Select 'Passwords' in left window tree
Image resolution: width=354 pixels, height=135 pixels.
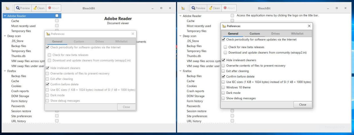(18, 106)
